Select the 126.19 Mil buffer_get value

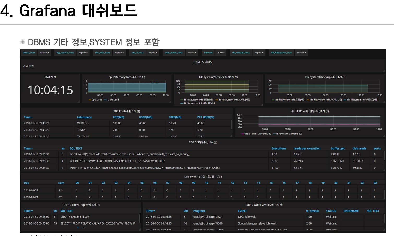[337, 161]
